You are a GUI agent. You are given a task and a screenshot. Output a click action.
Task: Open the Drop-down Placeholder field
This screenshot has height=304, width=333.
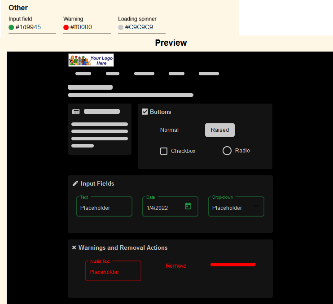(232, 208)
